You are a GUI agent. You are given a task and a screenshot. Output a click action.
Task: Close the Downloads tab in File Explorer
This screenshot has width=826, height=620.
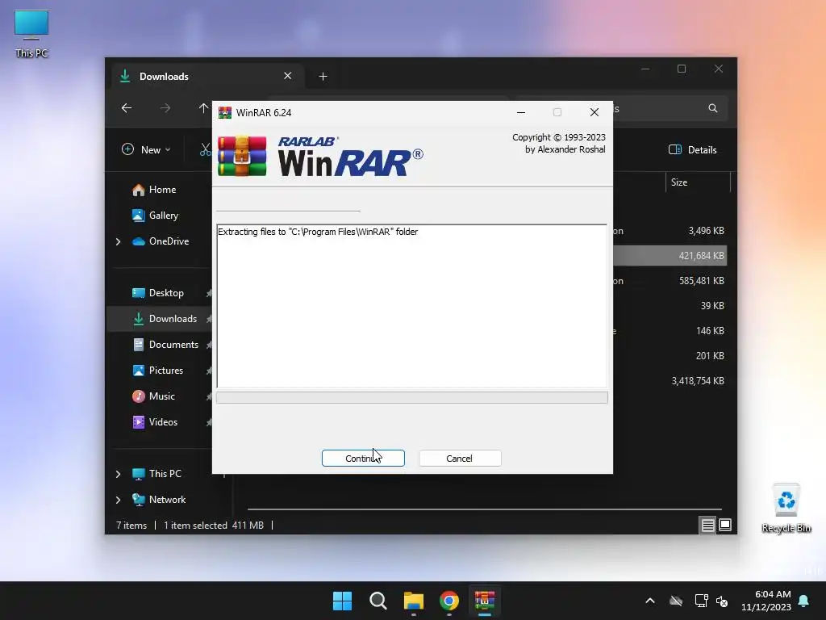coord(288,76)
